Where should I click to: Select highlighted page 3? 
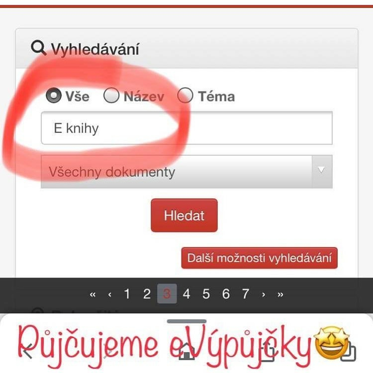coord(167,293)
